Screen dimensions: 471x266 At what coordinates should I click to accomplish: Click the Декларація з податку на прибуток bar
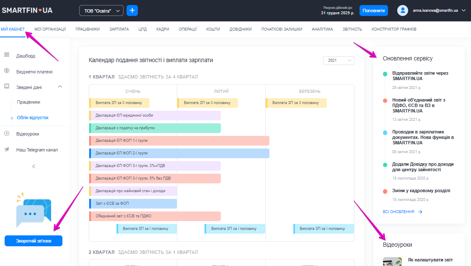pos(155,128)
